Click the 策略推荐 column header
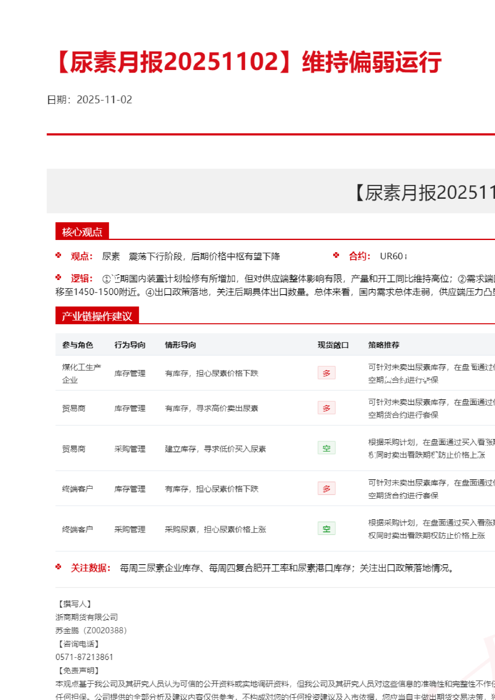 tap(384, 345)
